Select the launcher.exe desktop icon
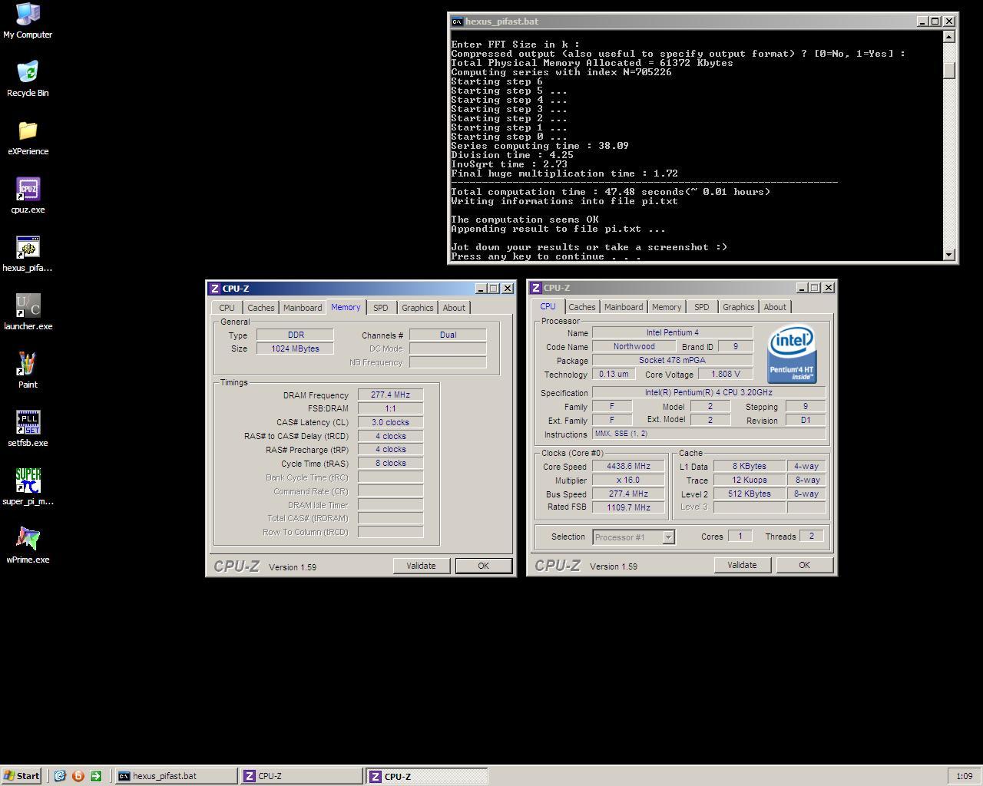 (28, 312)
